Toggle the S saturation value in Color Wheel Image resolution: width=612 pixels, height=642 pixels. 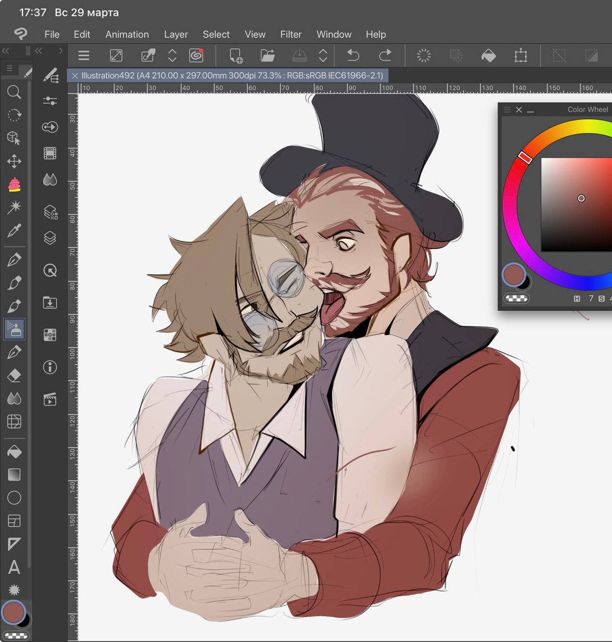coord(602,299)
